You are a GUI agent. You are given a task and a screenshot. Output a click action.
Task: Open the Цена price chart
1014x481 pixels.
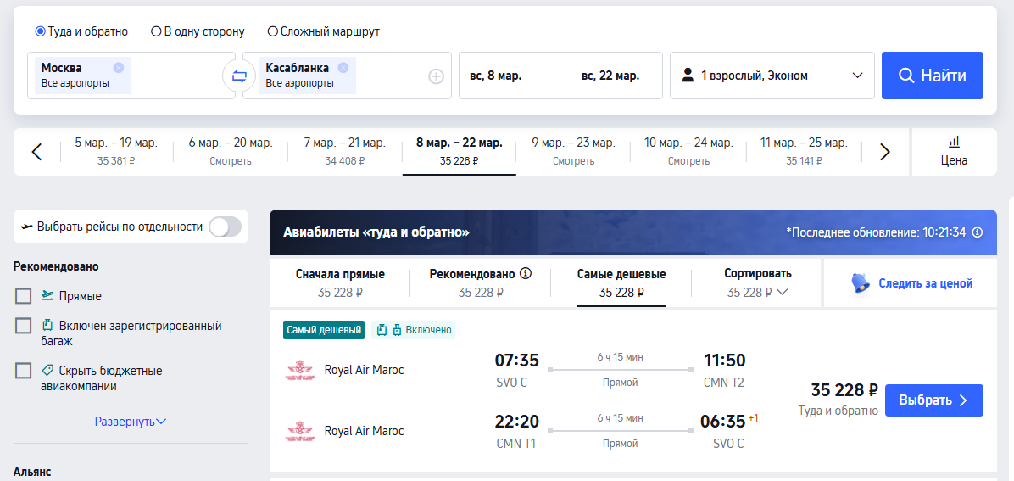tap(954, 152)
